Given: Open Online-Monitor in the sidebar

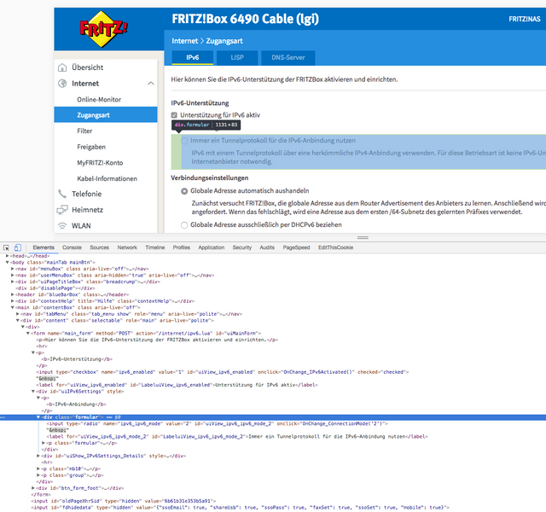Looking at the screenshot, I should coord(99,100).
